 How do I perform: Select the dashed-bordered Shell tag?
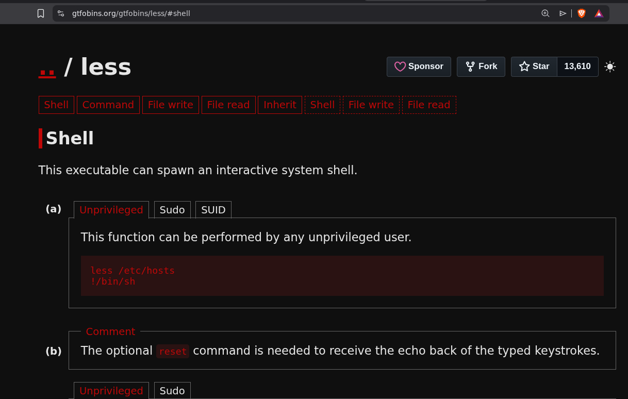[322, 105]
